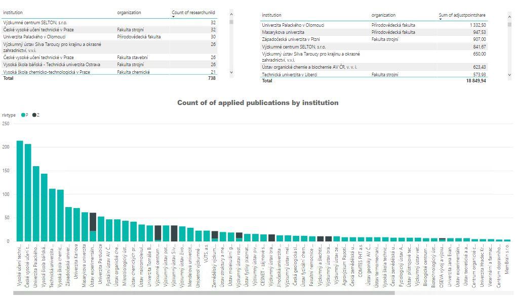Click the right table Total 18 849,94

click(x=476, y=80)
